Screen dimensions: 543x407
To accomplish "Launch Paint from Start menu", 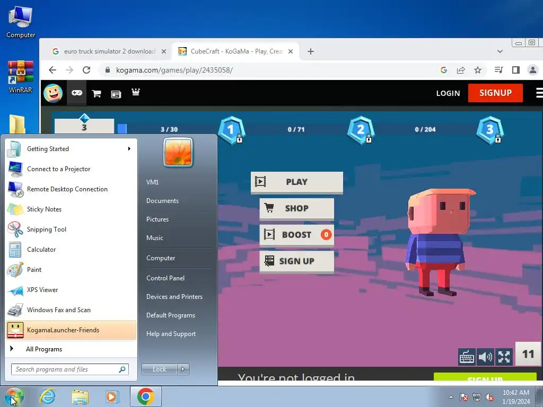I will [x=71, y=270].
